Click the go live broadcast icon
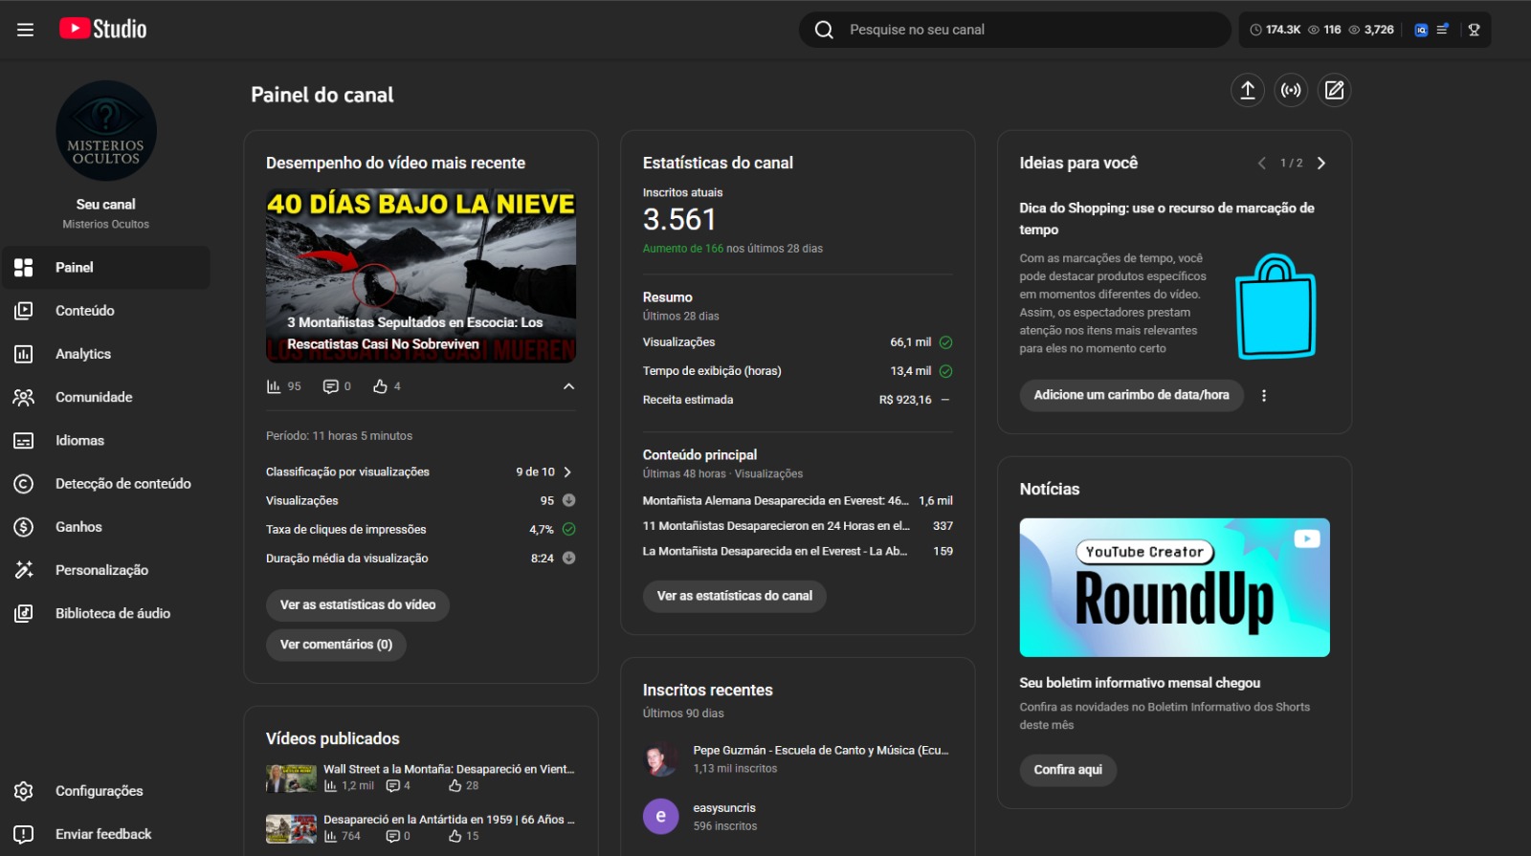1531x856 pixels. coord(1291,90)
